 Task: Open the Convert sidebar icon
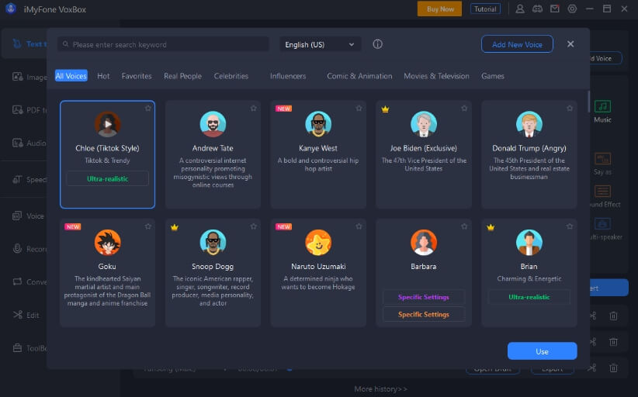click(18, 281)
